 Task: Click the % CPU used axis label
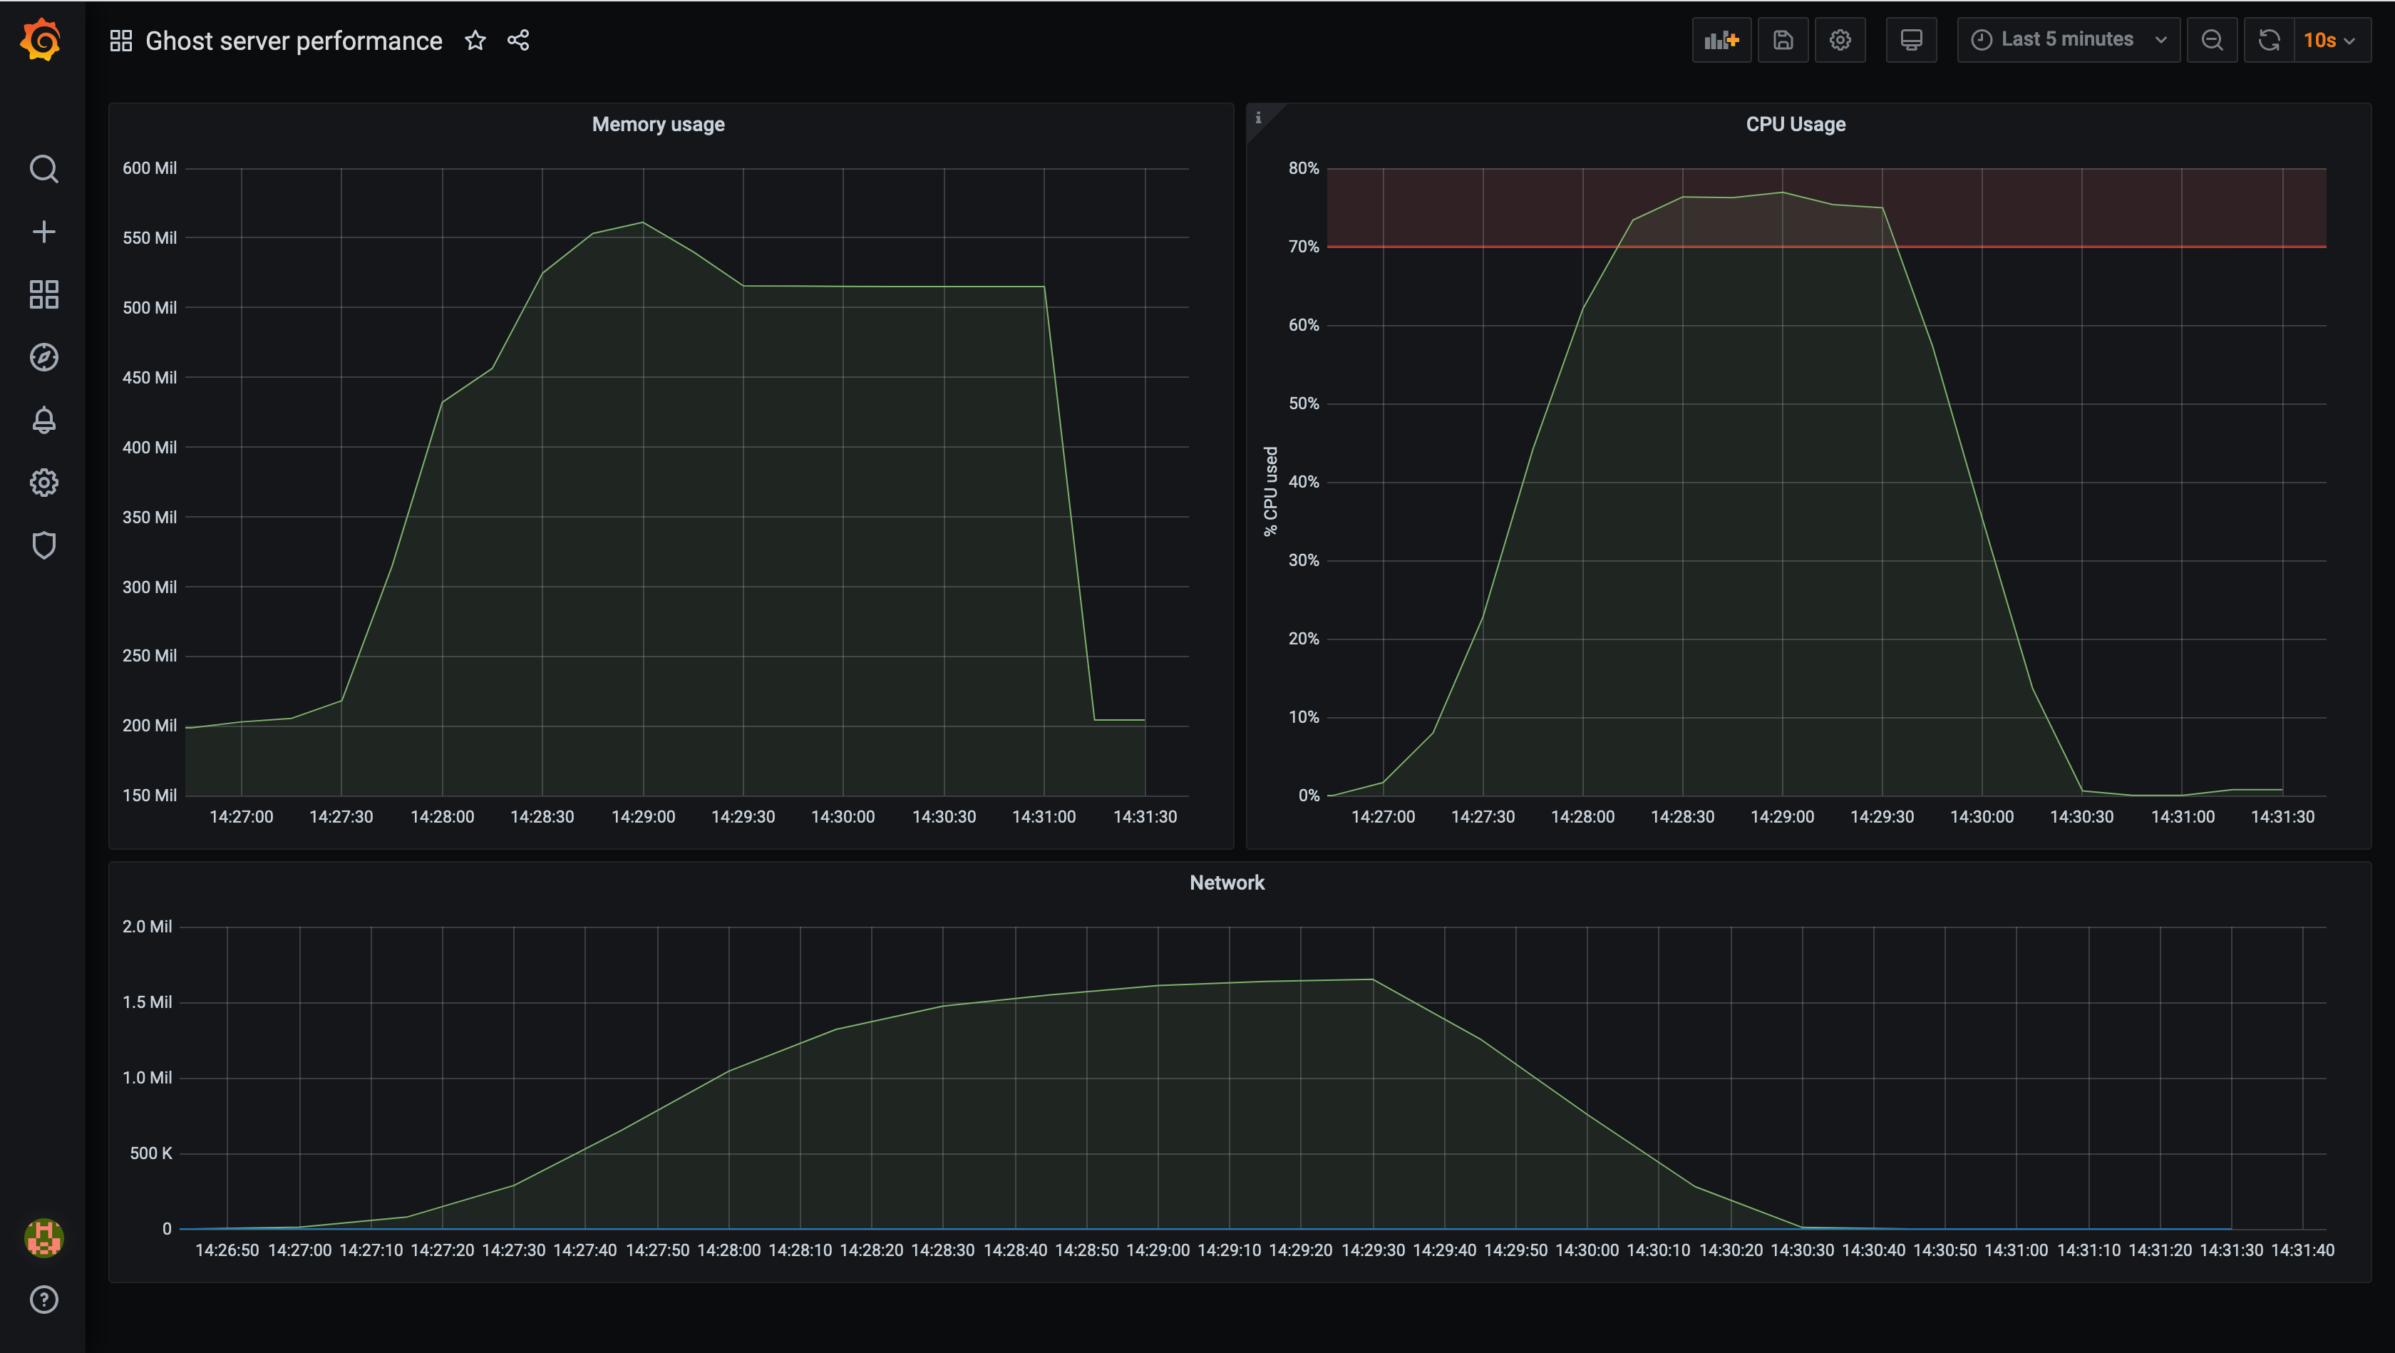1270,491
